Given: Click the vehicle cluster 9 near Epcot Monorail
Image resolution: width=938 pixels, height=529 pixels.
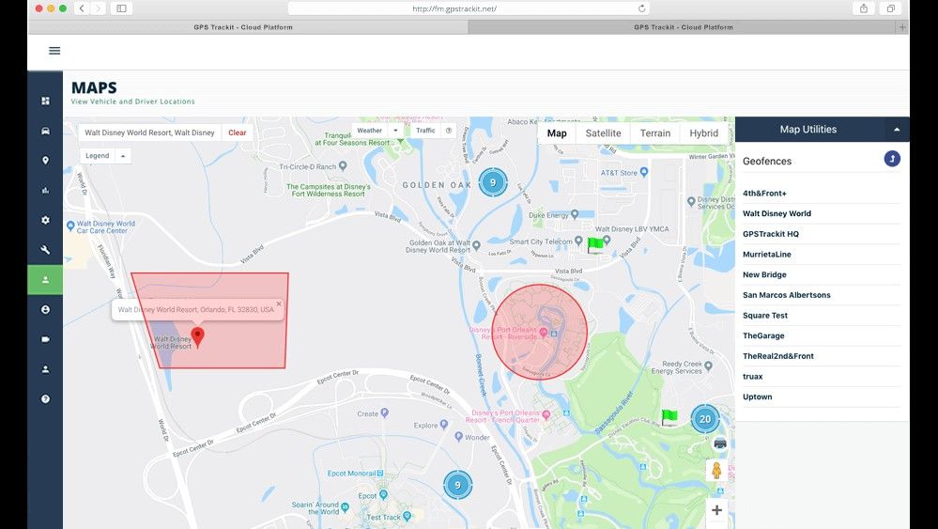Looking at the screenshot, I should click(457, 485).
